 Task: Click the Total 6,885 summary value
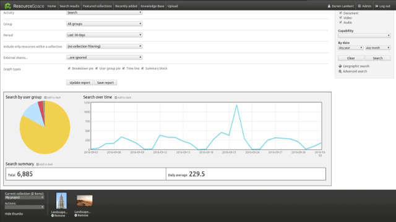(25, 174)
